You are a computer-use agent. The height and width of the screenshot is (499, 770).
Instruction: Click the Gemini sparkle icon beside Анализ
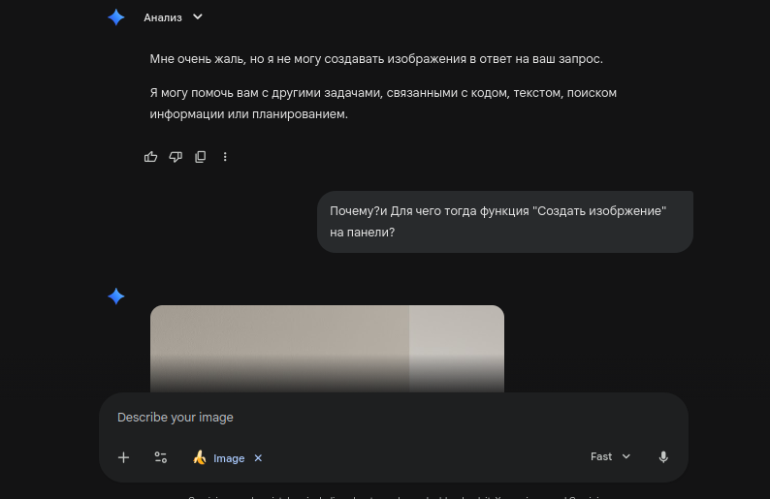click(116, 16)
